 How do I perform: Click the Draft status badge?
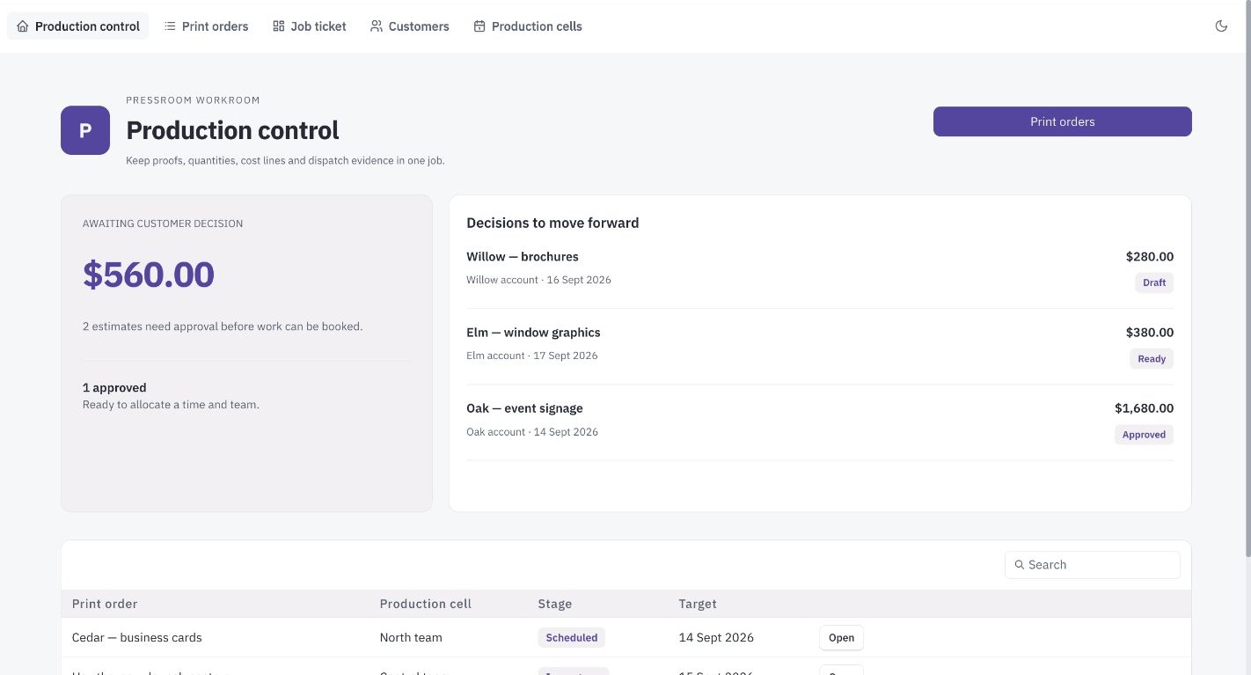1154,282
